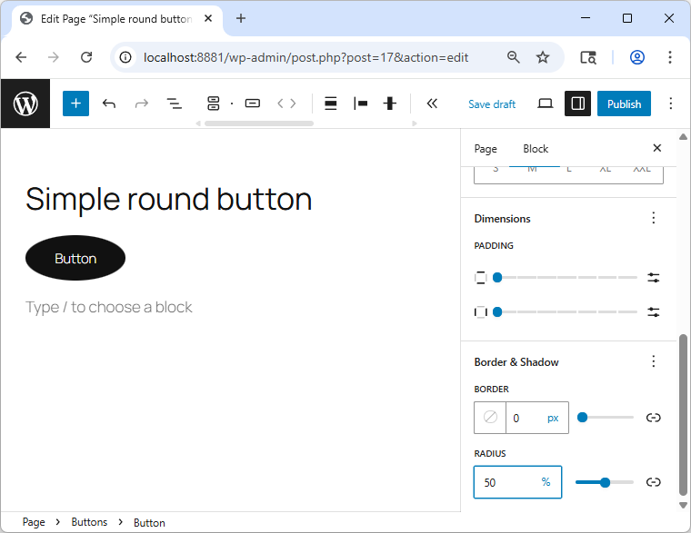
Task: Close the settings sidebar
Action: [x=657, y=148]
